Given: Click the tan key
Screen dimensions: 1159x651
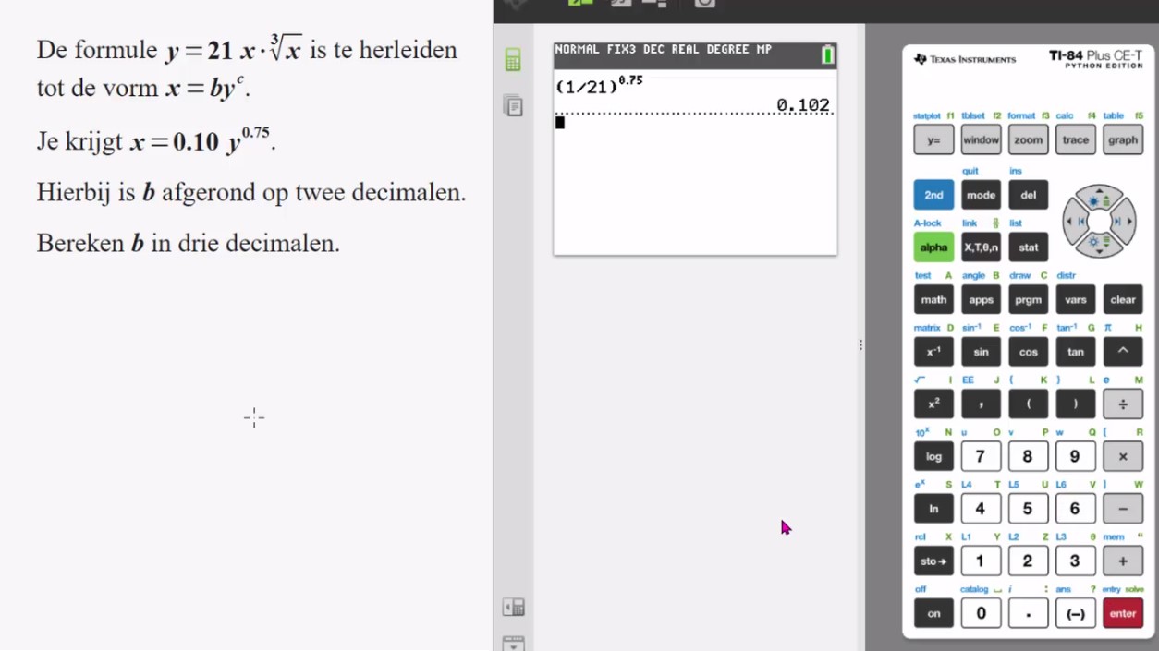Looking at the screenshot, I should coord(1075,352).
